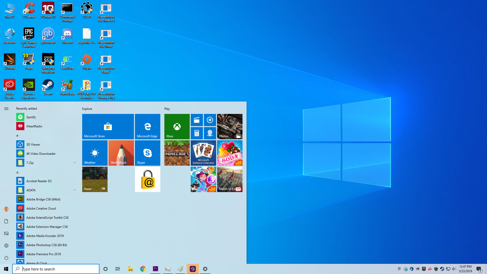Launch Discord desktop icon
Screen dimensions: 487x274
pos(67,36)
